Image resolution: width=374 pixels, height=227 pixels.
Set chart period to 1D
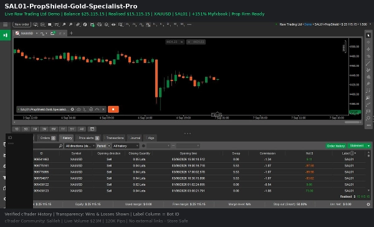[x=16, y=129]
